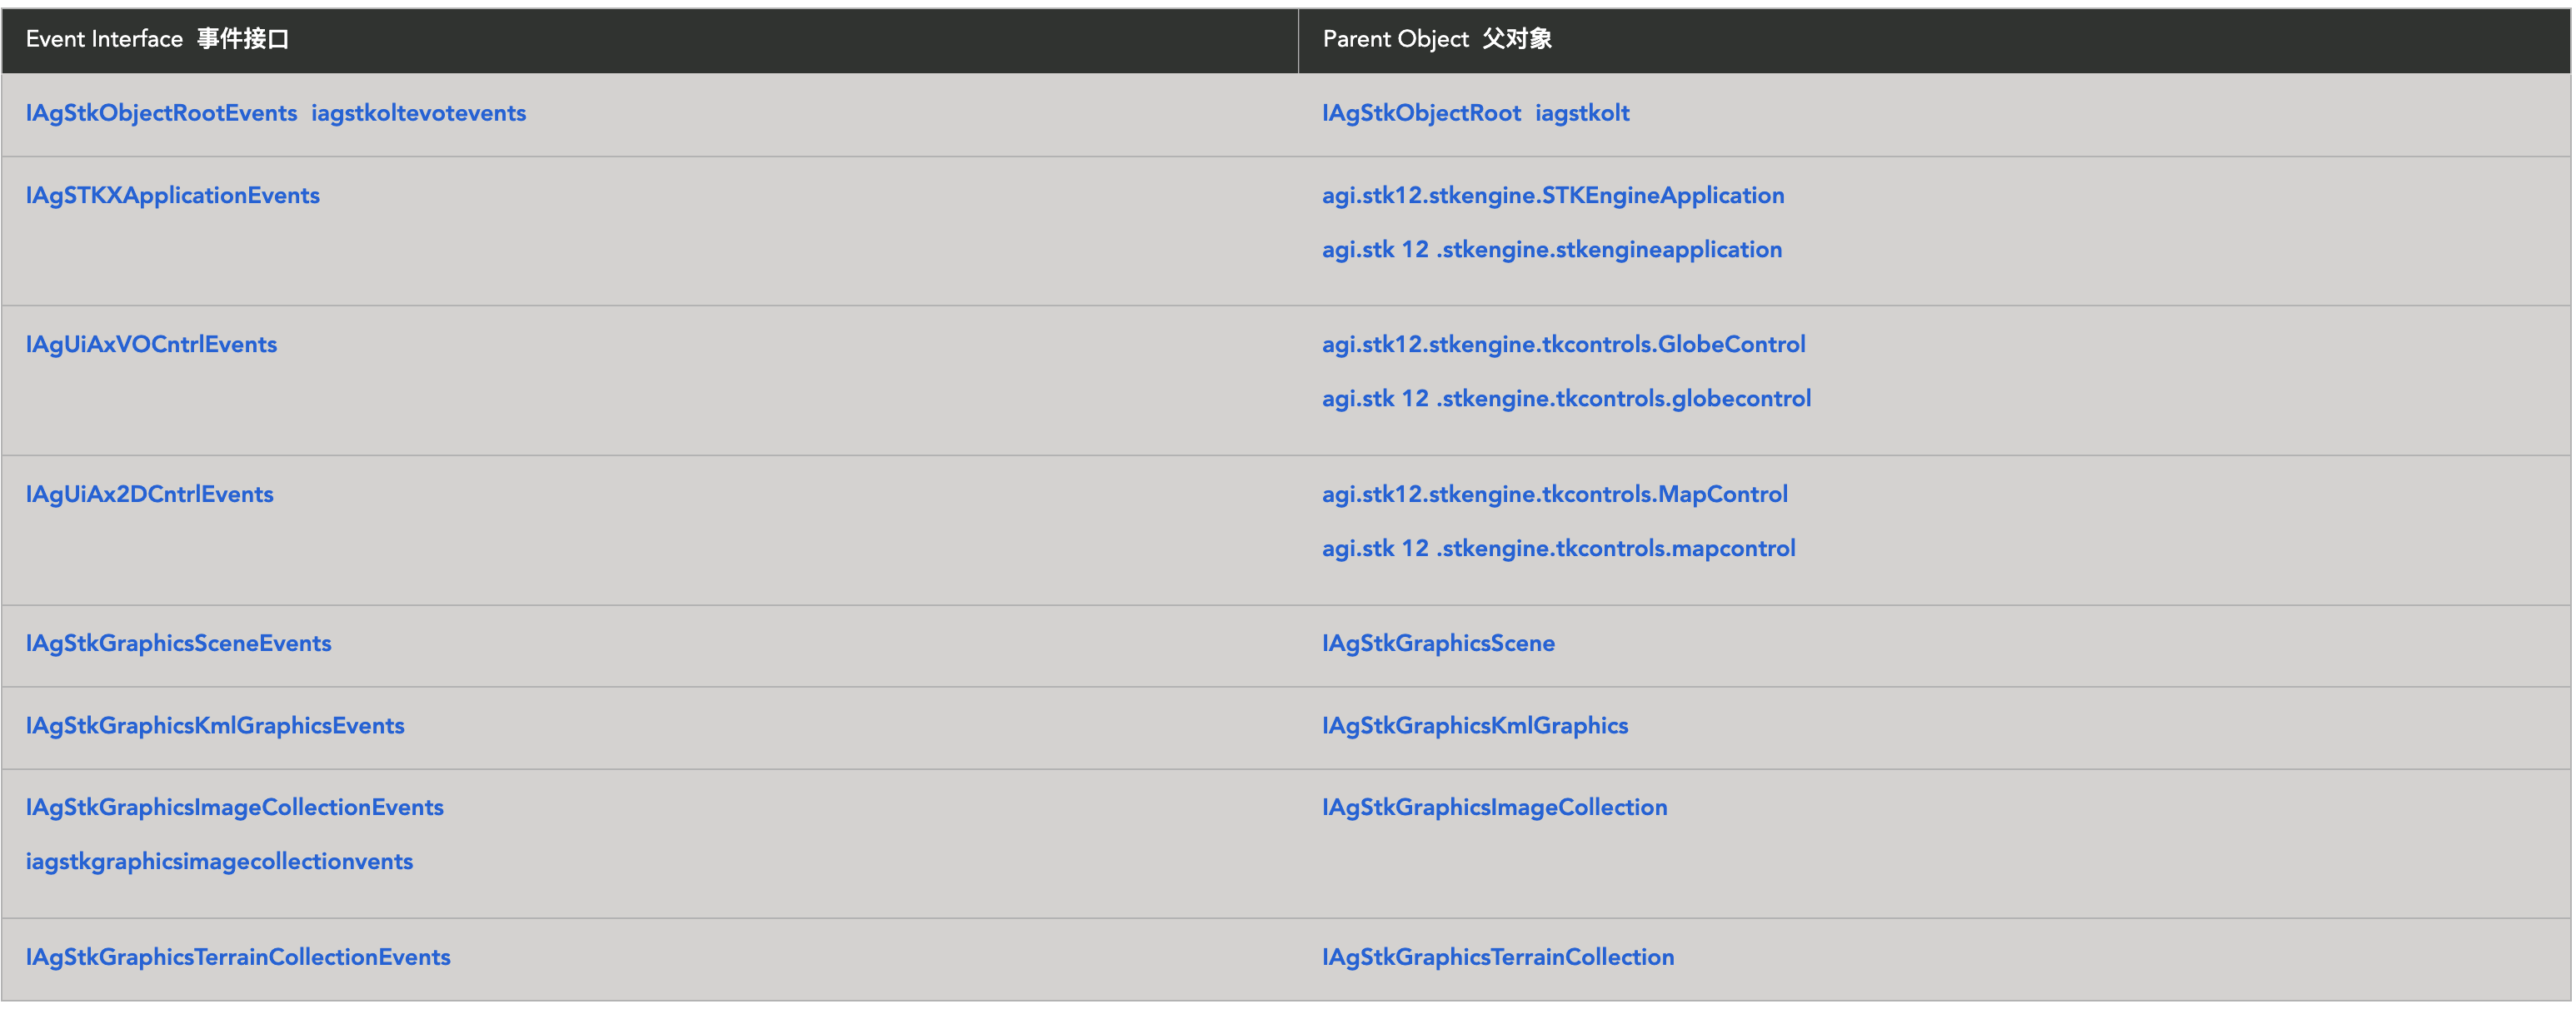Open agi.stk12.stkengine.STKEngineApplication link
This screenshot has width=2576, height=1009.
tap(1552, 195)
